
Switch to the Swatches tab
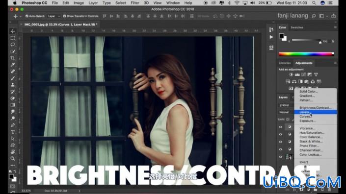coord(297,27)
